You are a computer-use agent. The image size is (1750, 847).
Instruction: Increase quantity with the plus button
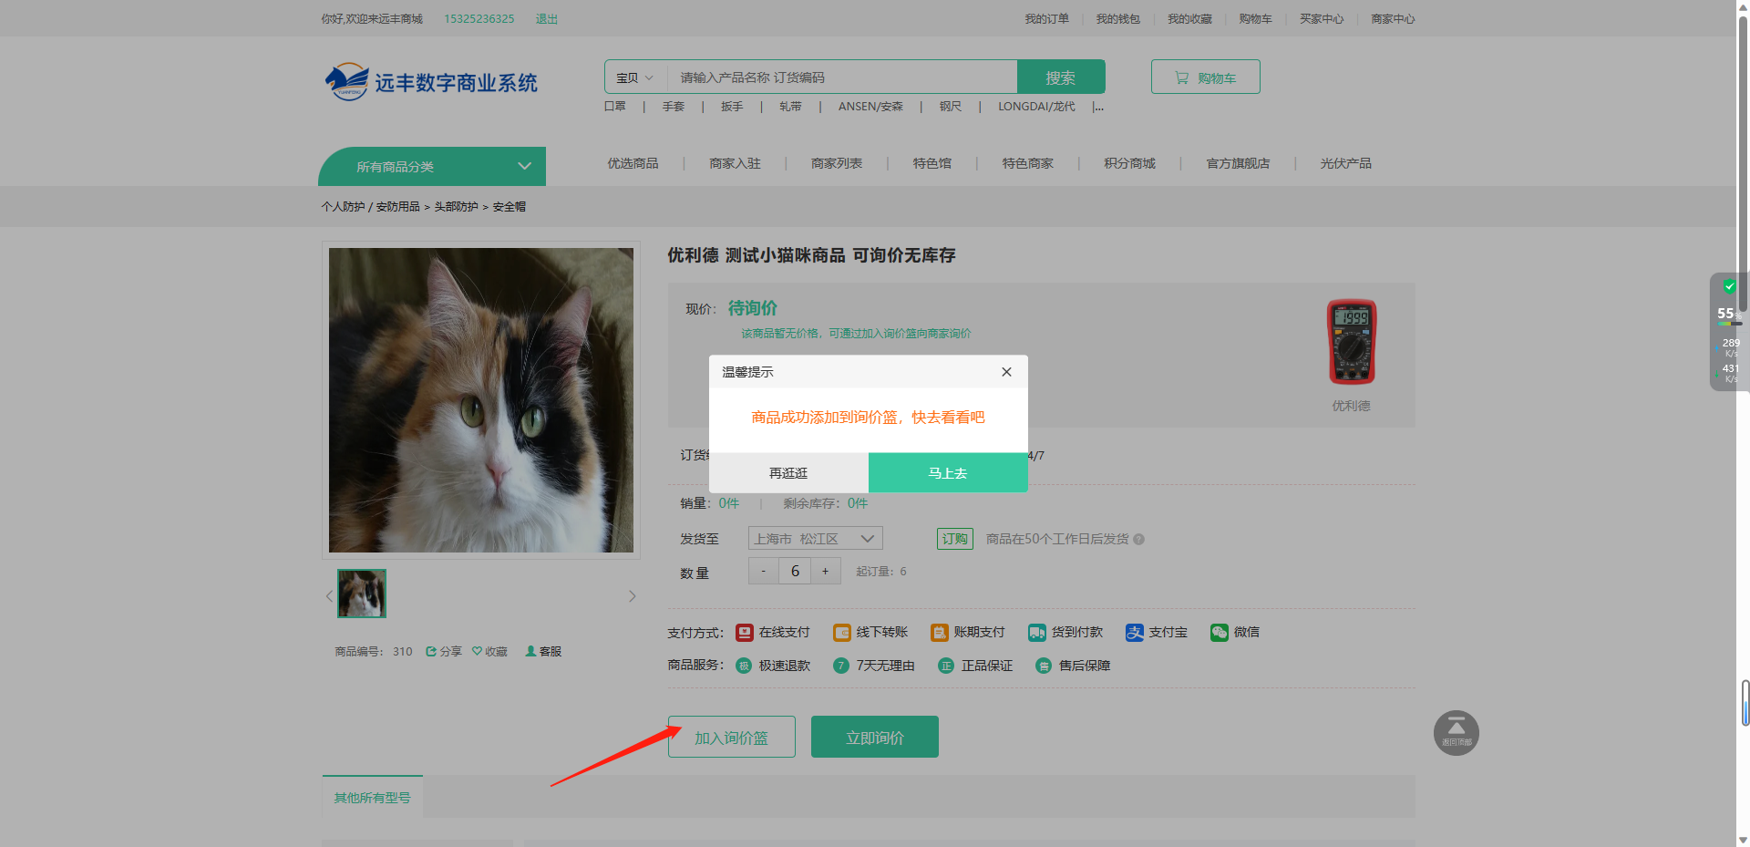826,572
